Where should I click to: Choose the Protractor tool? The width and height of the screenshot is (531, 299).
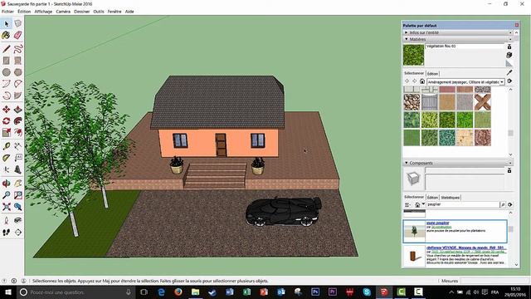7,158
